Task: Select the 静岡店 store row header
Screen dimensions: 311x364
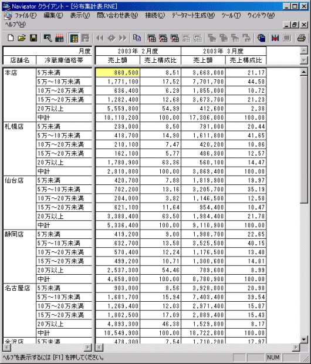Action: tap(19, 257)
